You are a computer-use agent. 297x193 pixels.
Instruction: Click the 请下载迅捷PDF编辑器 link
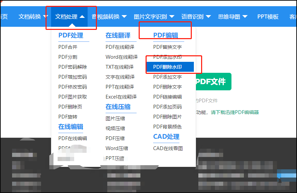tap(235, 112)
